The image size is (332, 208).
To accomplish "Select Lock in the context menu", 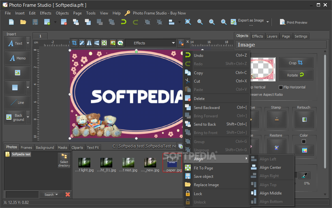I will coord(216,194).
